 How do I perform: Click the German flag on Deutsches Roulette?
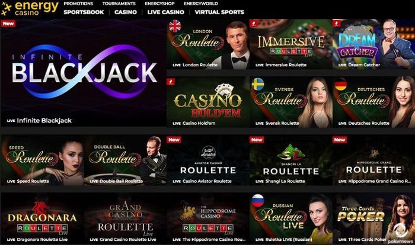coord(341,84)
